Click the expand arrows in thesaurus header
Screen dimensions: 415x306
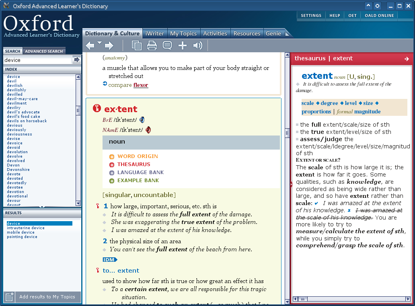point(407,59)
